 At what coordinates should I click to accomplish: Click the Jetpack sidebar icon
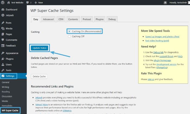(x=3, y=15)
